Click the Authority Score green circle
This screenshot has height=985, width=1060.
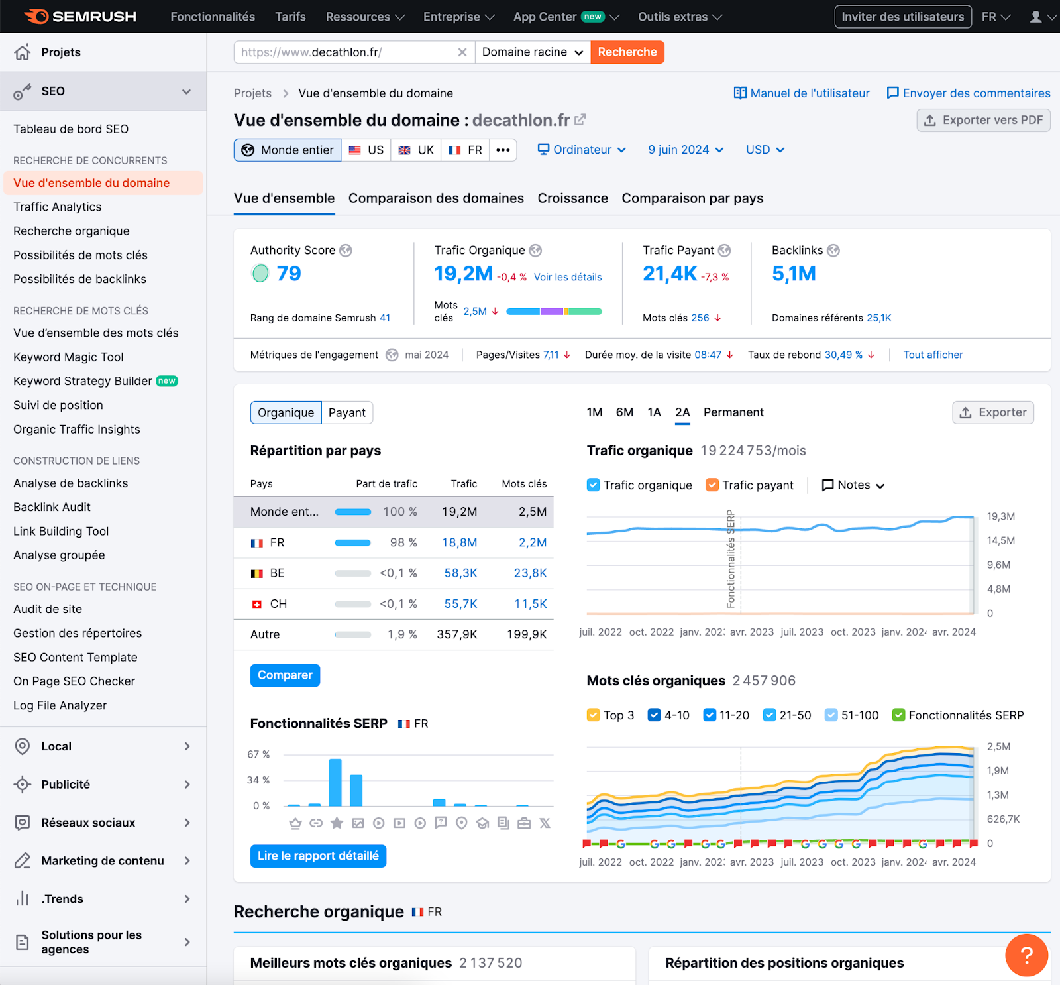click(260, 273)
